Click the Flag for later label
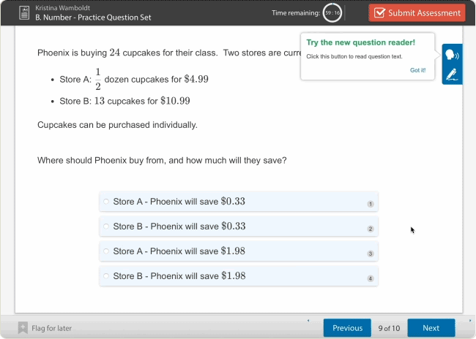The height and width of the screenshot is (339, 476). point(52,328)
